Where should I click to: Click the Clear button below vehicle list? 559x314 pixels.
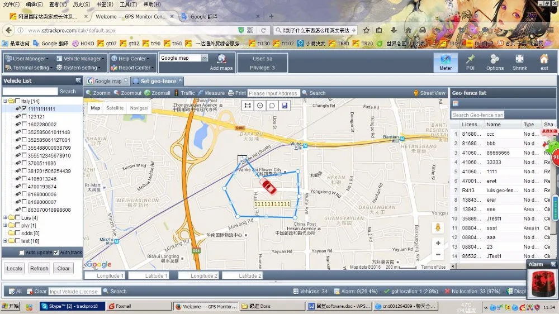point(64,268)
